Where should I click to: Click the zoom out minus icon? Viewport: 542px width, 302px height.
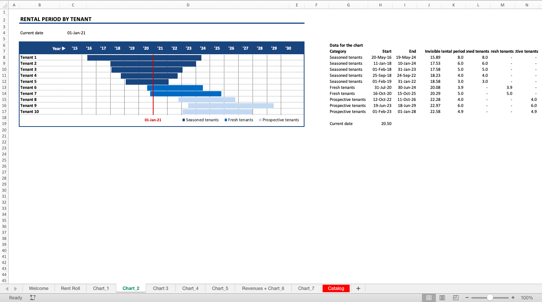[467, 297]
